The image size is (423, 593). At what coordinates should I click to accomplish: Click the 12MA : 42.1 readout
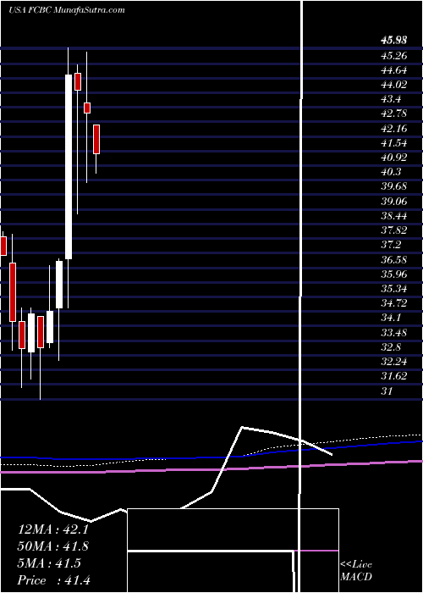(52, 529)
